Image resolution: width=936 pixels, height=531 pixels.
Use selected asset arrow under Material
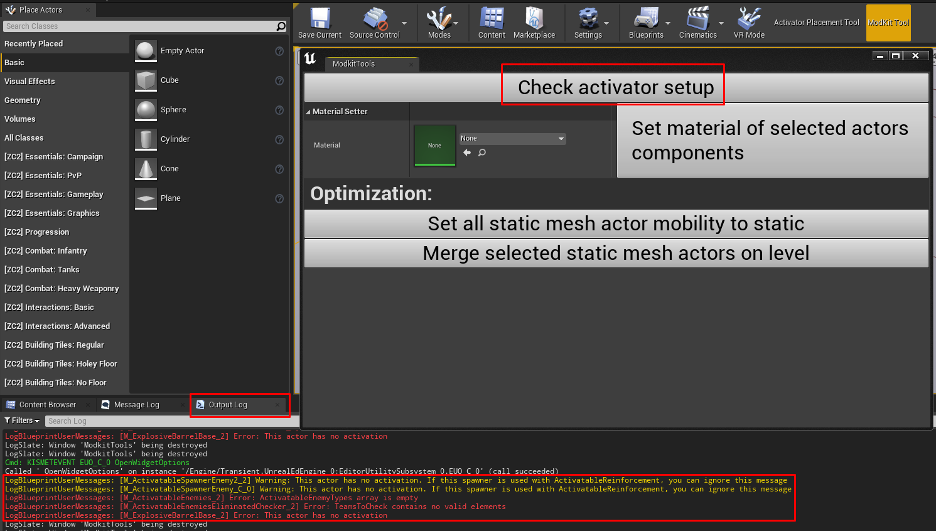(x=467, y=153)
